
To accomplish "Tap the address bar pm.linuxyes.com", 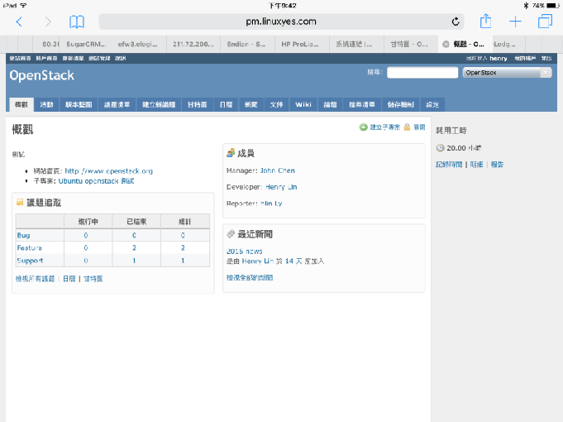I will (x=281, y=22).
